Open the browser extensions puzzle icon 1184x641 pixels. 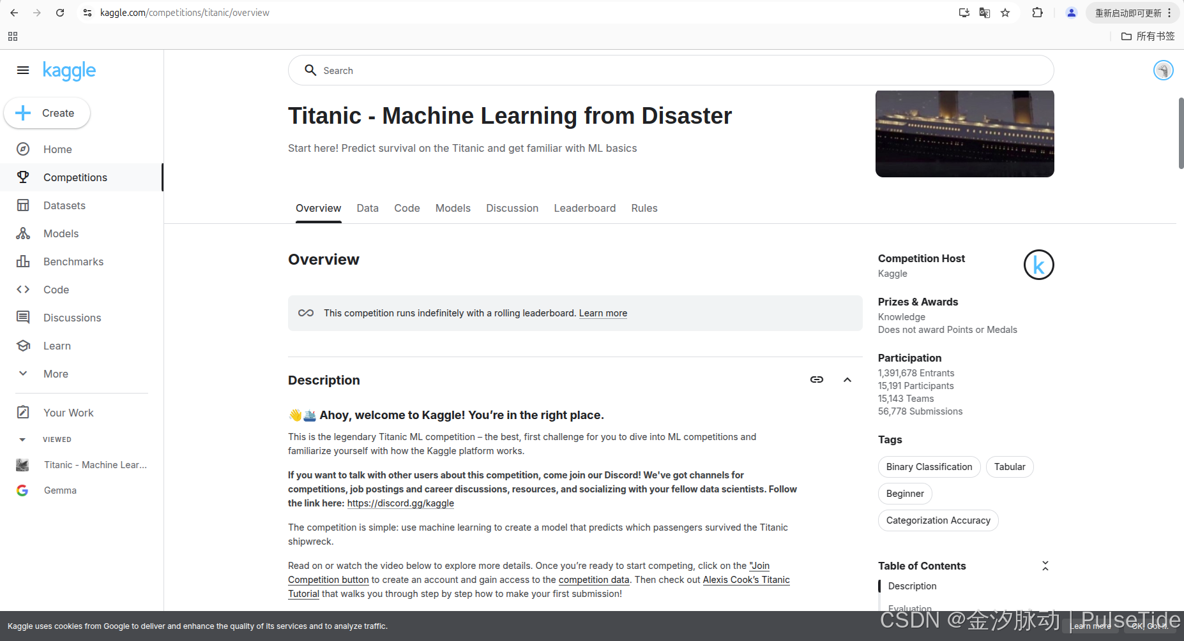tap(1038, 13)
